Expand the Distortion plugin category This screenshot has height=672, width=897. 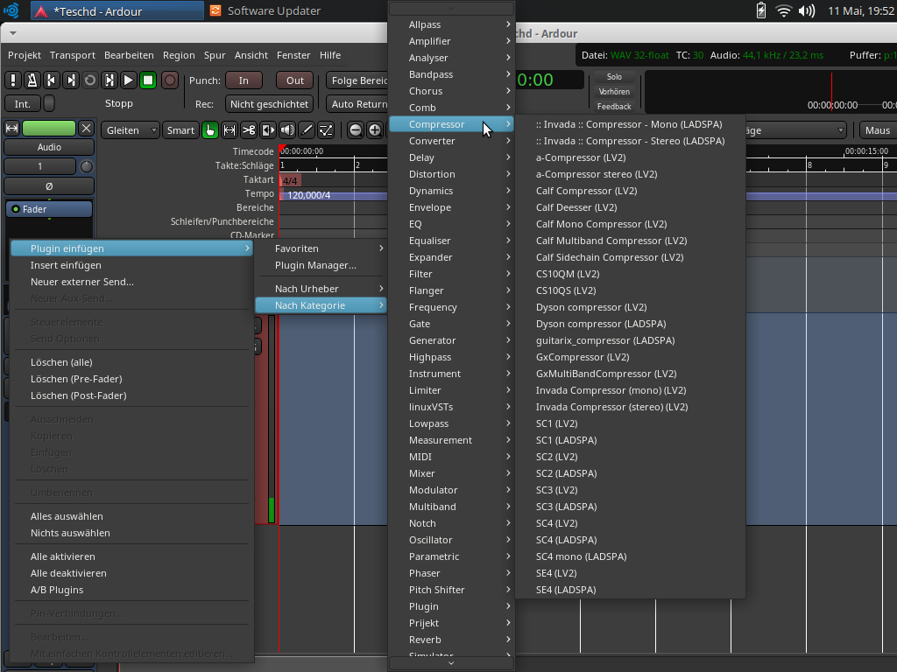(x=451, y=174)
